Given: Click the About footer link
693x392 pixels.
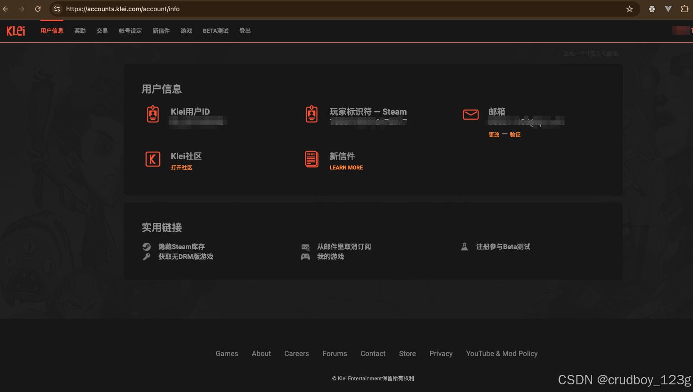Looking at the screenshot, I should [x=261, y=354].
